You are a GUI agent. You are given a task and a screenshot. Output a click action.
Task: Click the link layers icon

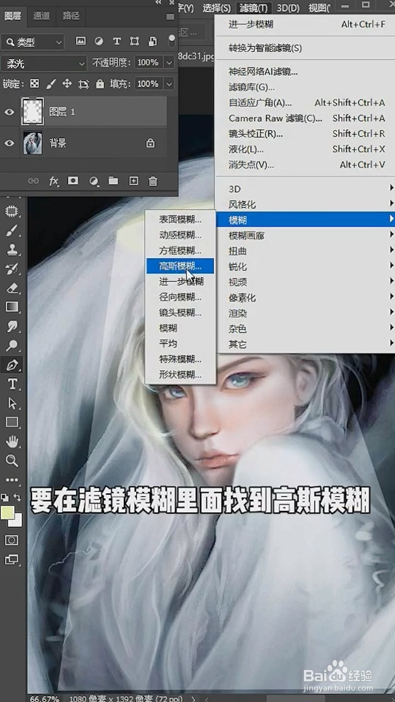coord(33,181)
